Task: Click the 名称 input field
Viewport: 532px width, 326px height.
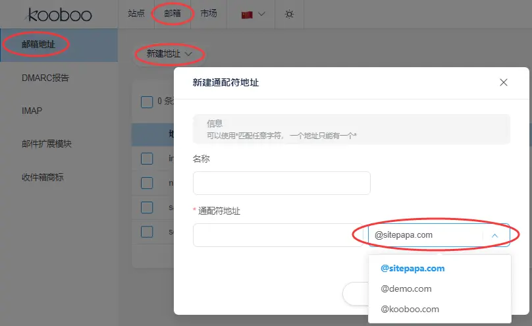Action: coord(281,183)
